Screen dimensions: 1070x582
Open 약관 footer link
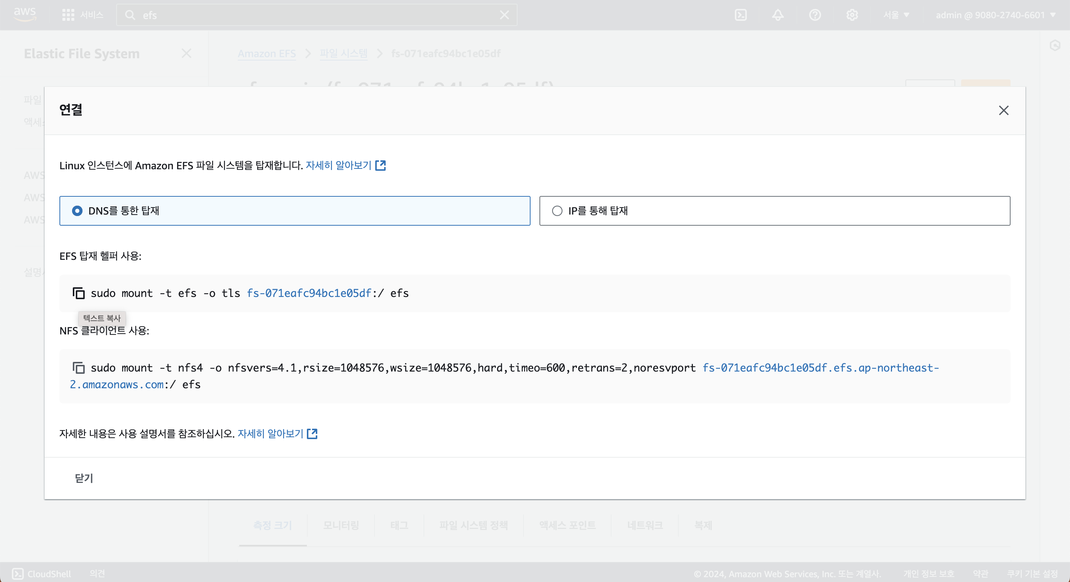(980, 574)
